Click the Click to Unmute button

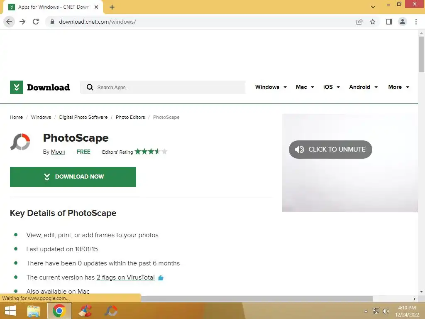(330, 150)
